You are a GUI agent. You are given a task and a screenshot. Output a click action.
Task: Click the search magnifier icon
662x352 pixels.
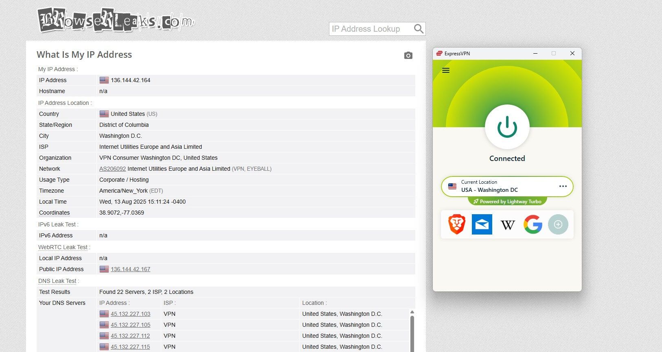click(419, 29)
